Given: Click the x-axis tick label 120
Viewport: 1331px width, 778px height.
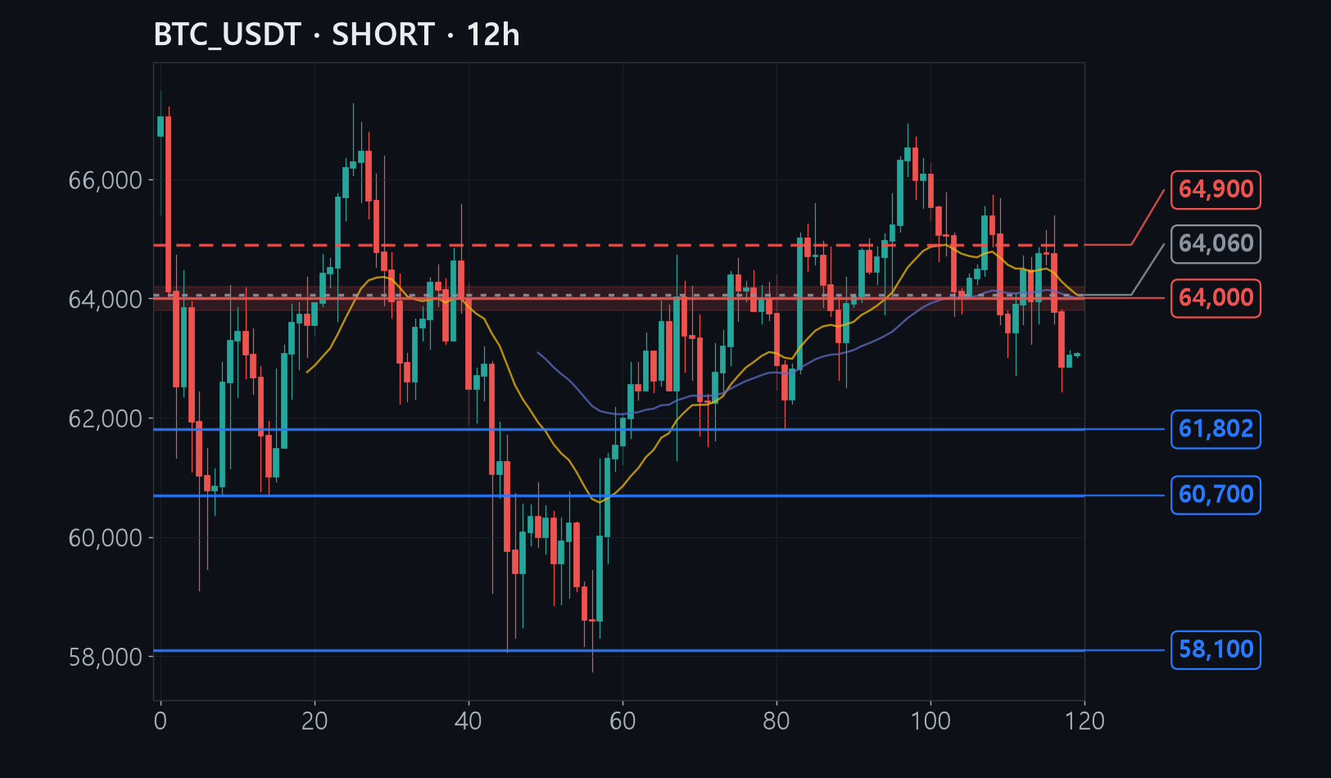Looking at the screenshot, I should [x=1084, y=721].
